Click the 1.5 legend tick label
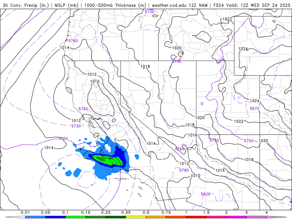This screenshot has height=219, width=292. click(x=206, y=212)
